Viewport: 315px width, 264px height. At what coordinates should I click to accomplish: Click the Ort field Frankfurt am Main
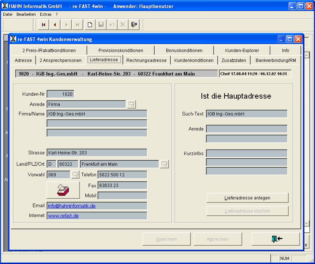pos(119,164)
